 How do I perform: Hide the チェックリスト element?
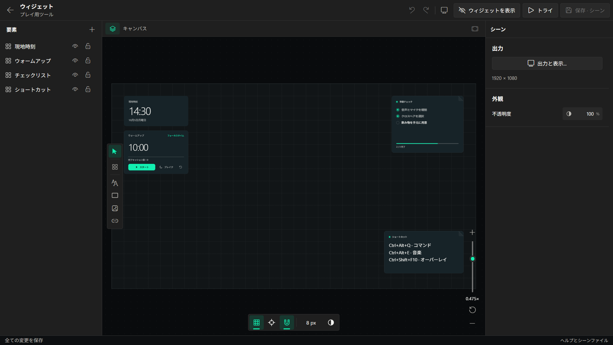(75, 75)
